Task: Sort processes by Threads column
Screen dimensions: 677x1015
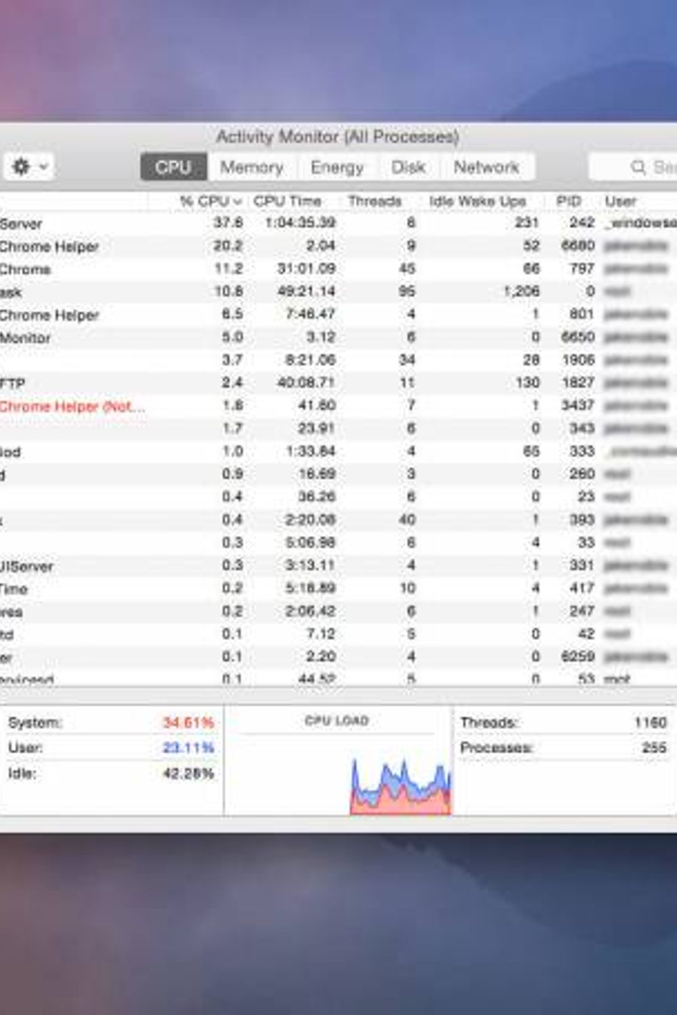Action: coord(375,200)
